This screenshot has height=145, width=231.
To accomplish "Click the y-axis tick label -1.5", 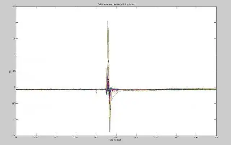I will [x=14, y=136].
